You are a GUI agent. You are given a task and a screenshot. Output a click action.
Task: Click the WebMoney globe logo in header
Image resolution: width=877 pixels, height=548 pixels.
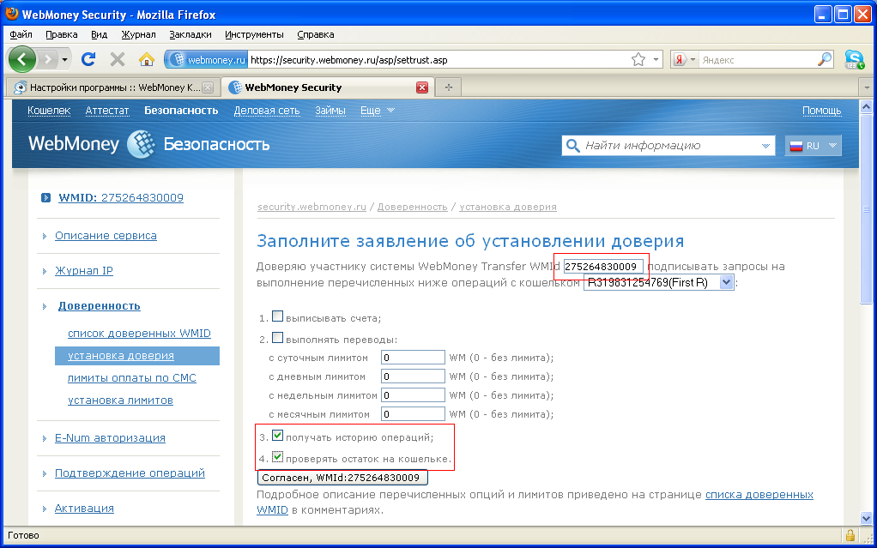(141, 144)
